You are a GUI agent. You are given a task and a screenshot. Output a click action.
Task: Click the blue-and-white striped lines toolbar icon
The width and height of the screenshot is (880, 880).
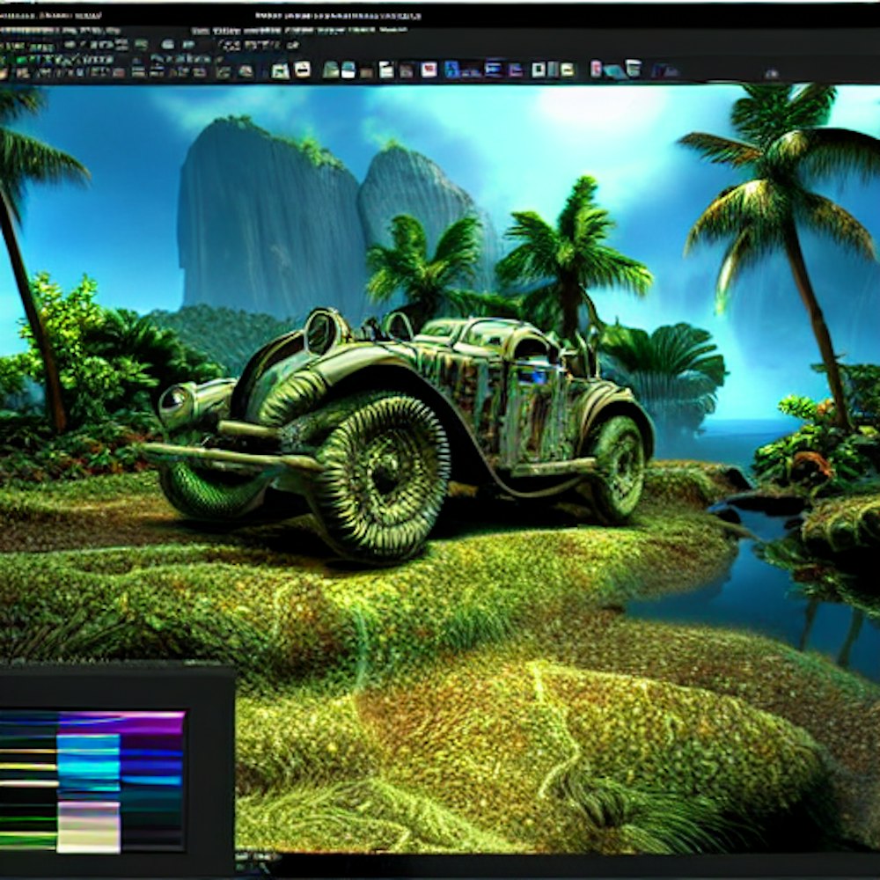493,69
